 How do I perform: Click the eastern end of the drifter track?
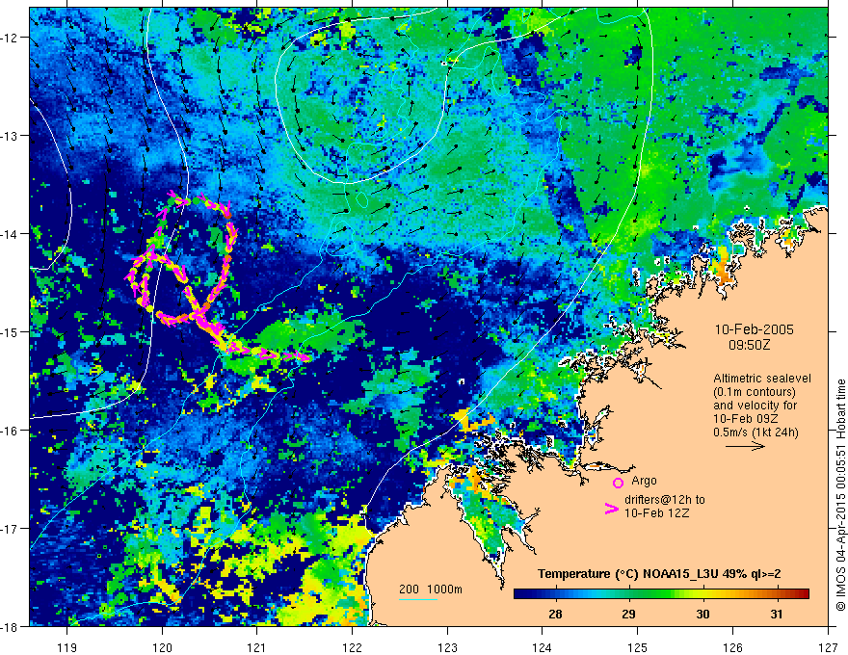click(x=305, y=357)
